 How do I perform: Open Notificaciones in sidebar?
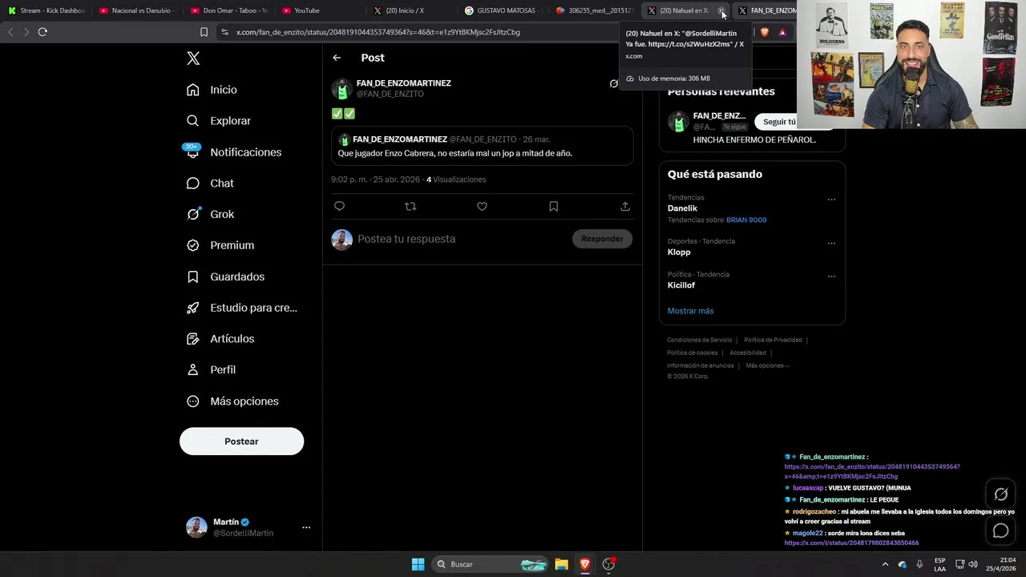coord(234,152)
